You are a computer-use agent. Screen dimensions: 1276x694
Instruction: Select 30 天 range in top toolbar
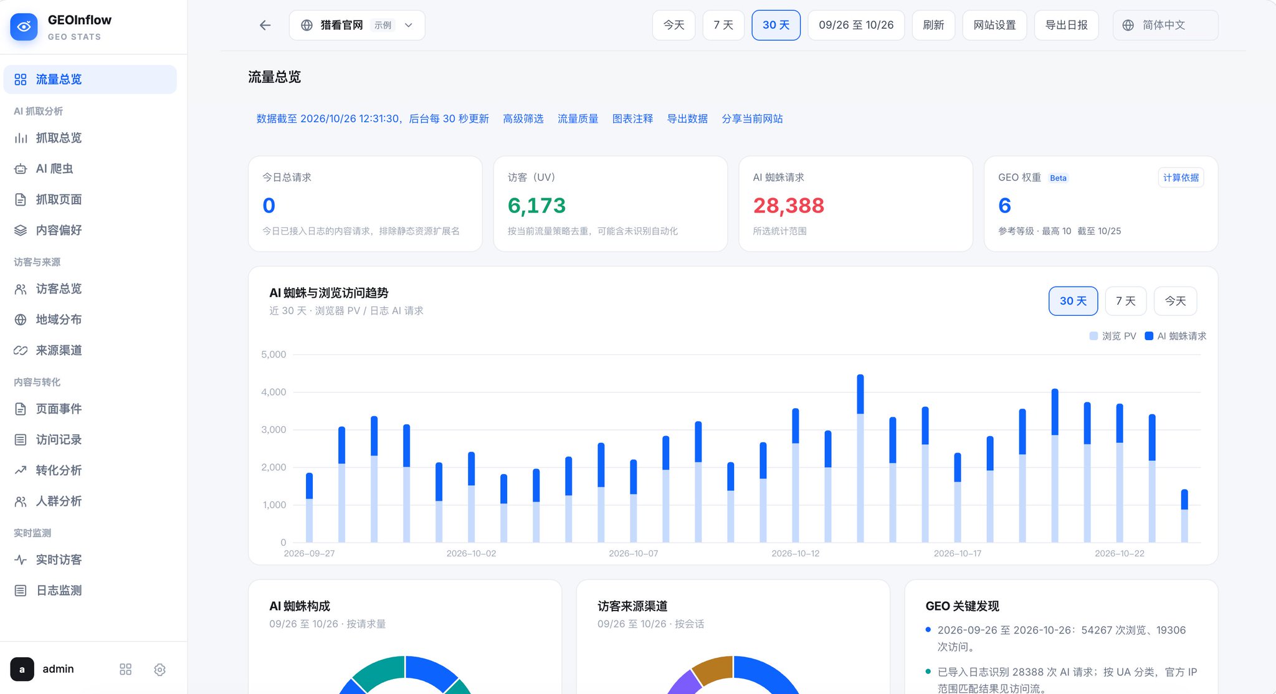[x=776, y=26]
